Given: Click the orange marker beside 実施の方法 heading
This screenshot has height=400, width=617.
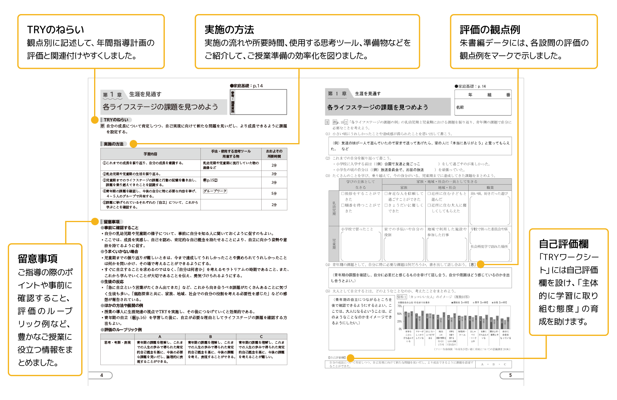Looking at the screenshot, I should 133,144.
